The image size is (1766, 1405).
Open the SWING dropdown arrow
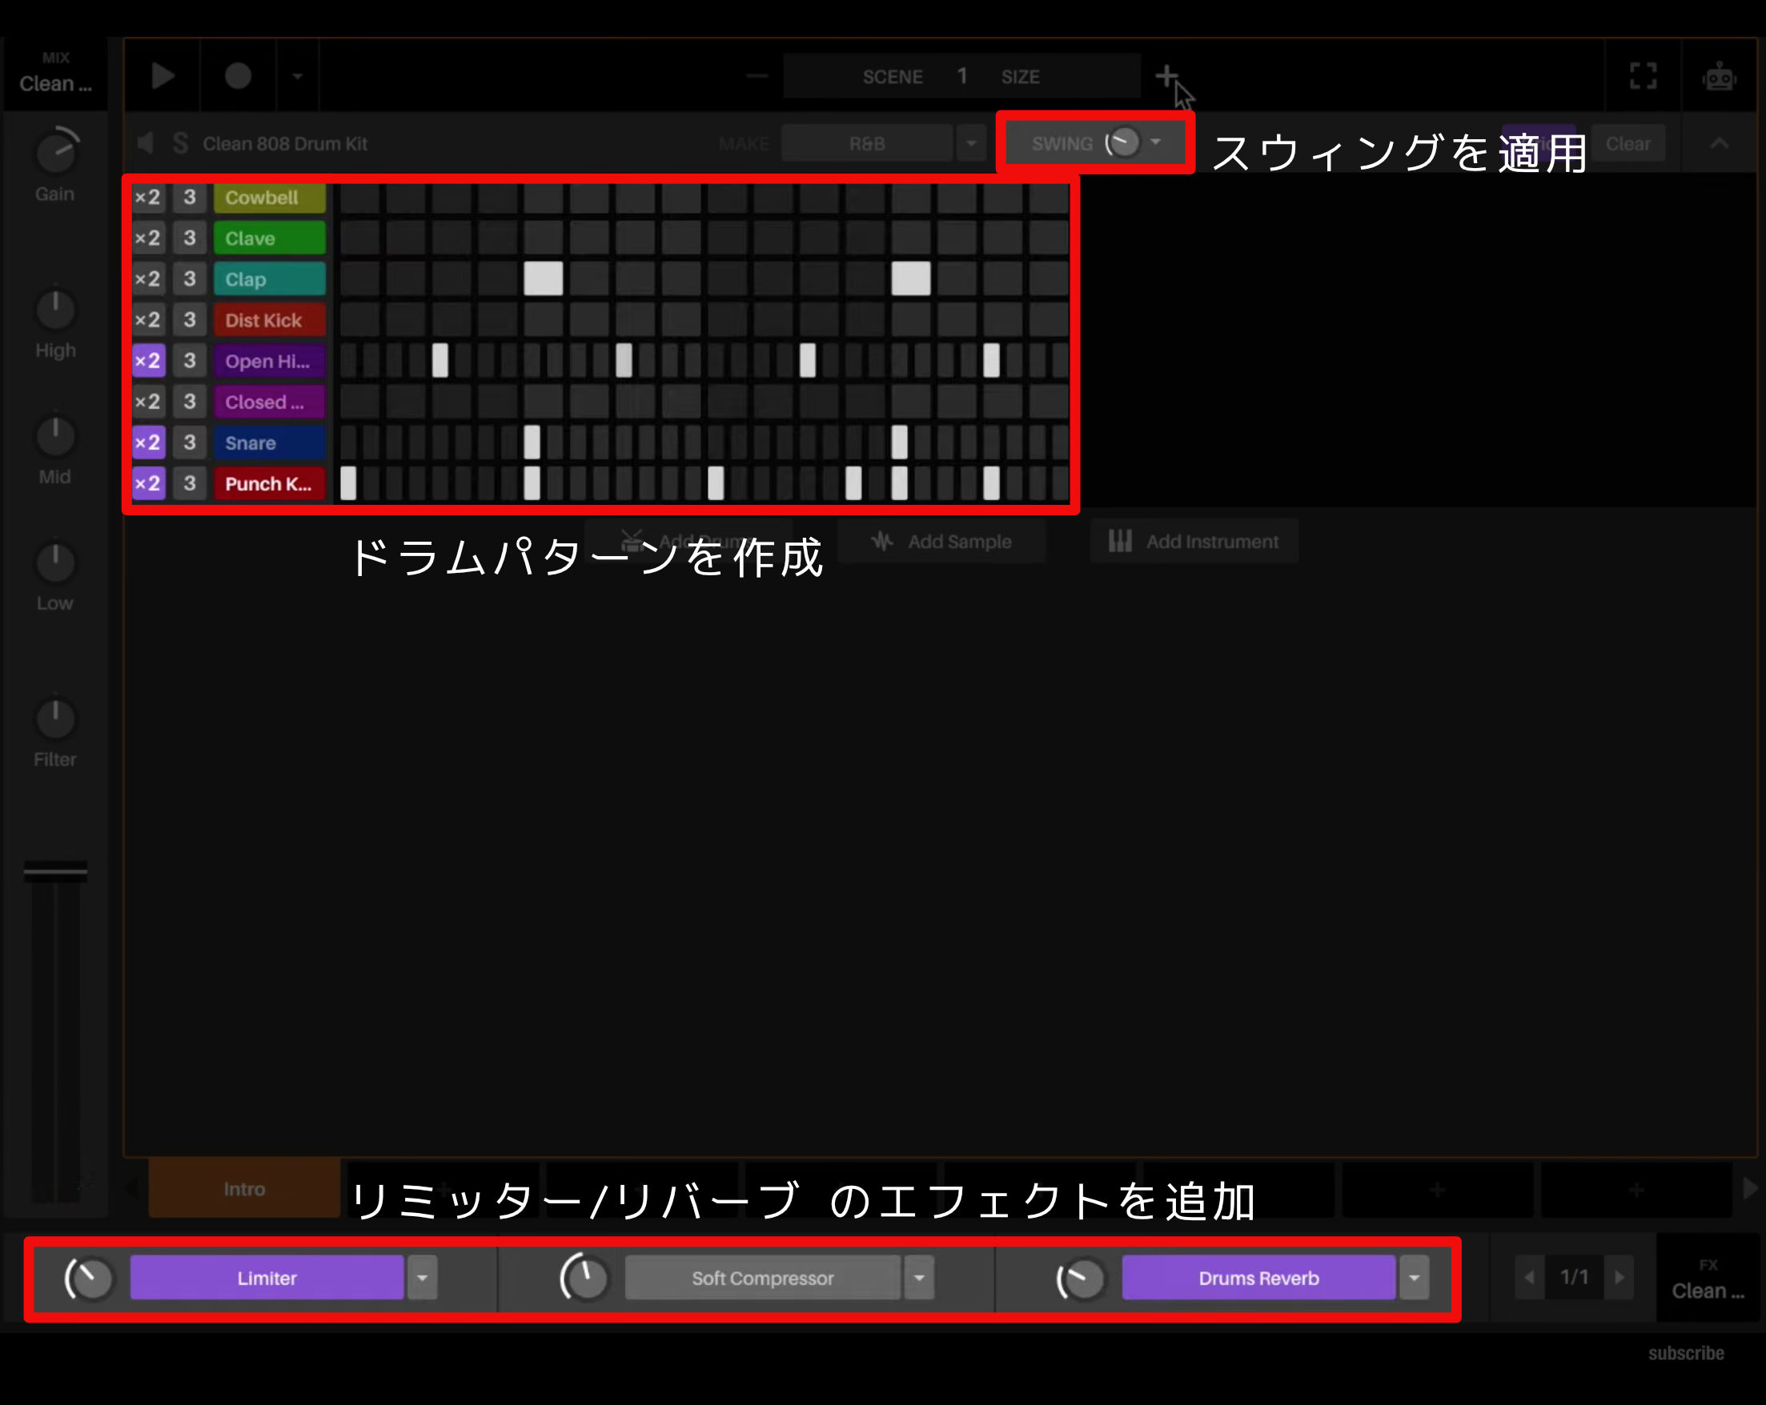pyautogui.click(x=1155, y=142)
